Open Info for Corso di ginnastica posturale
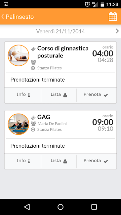The image size is (121, 215). [x=23, y=95]
